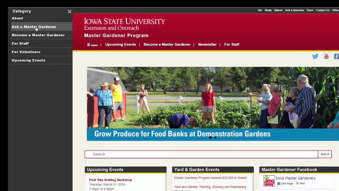
Task: Click the '2K likes' count text
Action: click(x=300, y=184)
